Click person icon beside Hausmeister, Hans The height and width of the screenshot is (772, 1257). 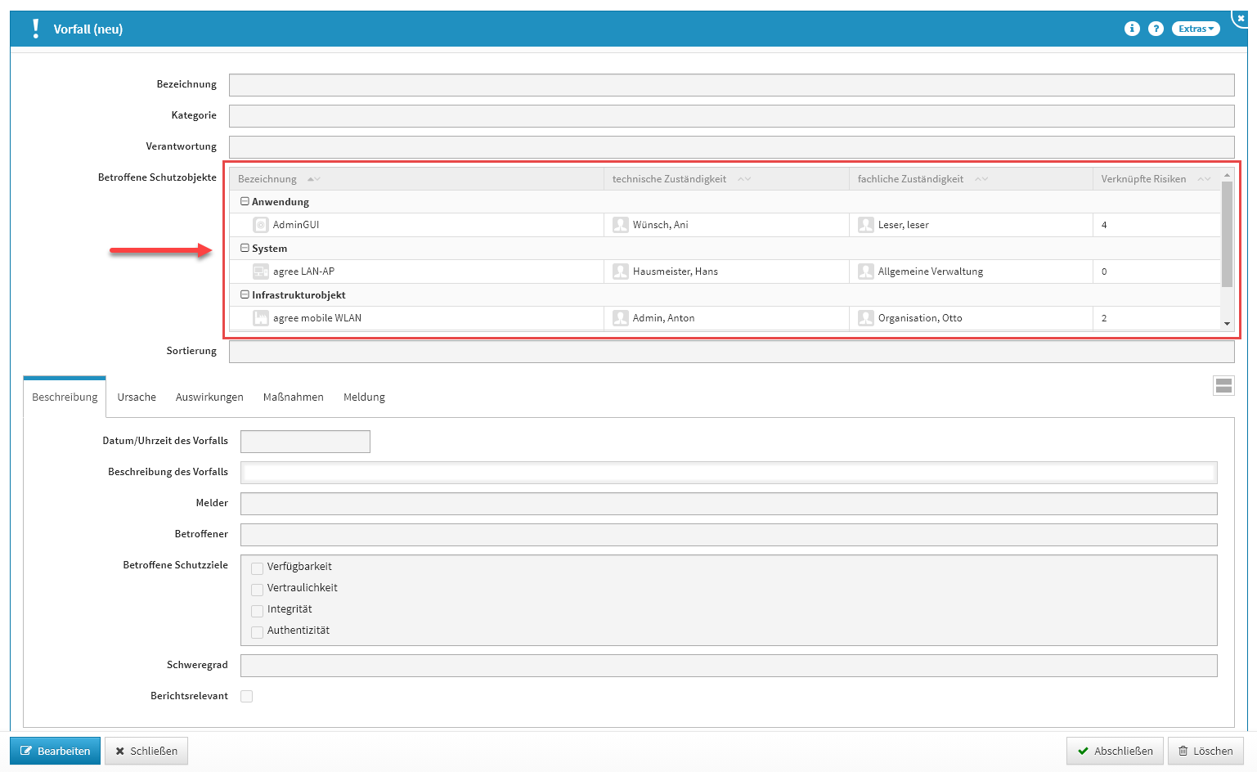[621, 272]
